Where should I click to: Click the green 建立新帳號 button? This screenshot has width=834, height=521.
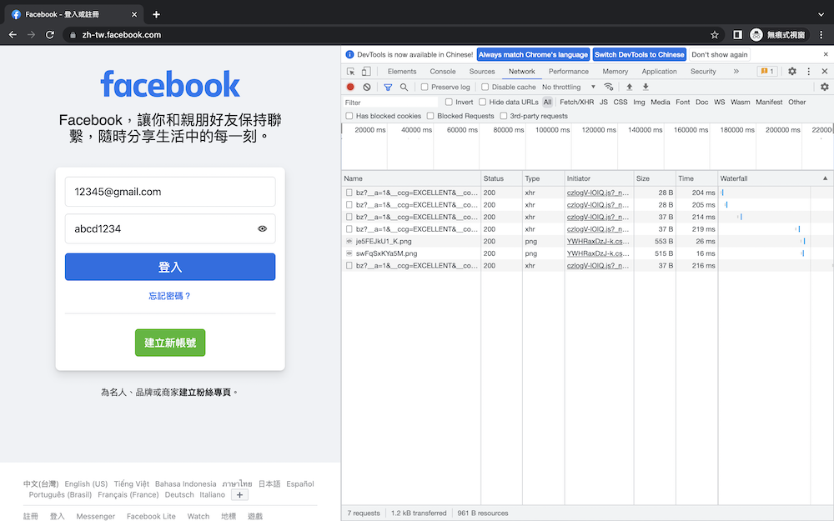point(170,343)
